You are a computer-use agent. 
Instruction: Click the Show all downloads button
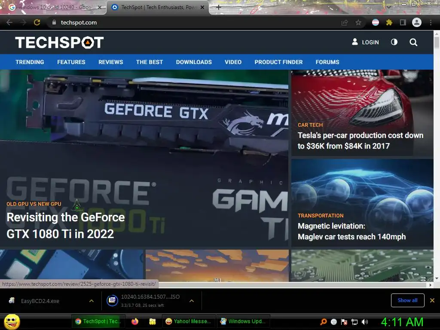407,300
